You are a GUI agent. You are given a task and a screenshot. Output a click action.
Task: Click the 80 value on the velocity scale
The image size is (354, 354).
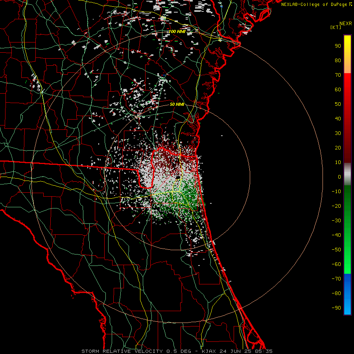tap(338, 61)
